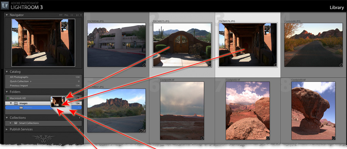The height and width of the screenshot is (149, 347).
Task: Click the badge icon on Coolpix02.tif thumbnail
Action: click(x=268, y=138)
